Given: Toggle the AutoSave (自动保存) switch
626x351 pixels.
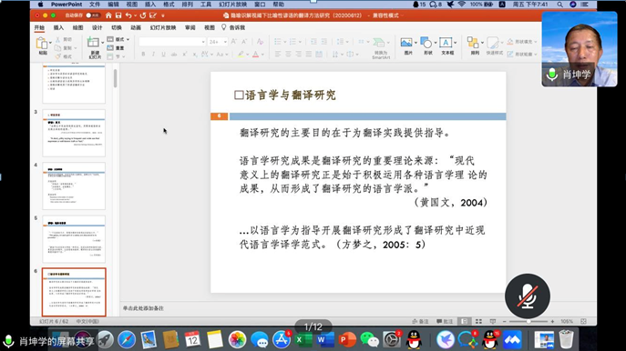Looking at the screenshot, I should [x=93, y=15].
